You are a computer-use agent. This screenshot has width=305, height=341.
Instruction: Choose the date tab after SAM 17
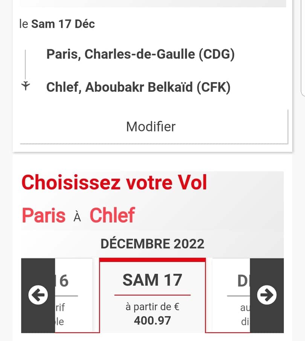point(231,295)
